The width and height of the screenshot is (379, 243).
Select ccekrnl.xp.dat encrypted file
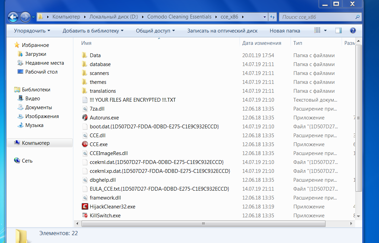(160, 171)
